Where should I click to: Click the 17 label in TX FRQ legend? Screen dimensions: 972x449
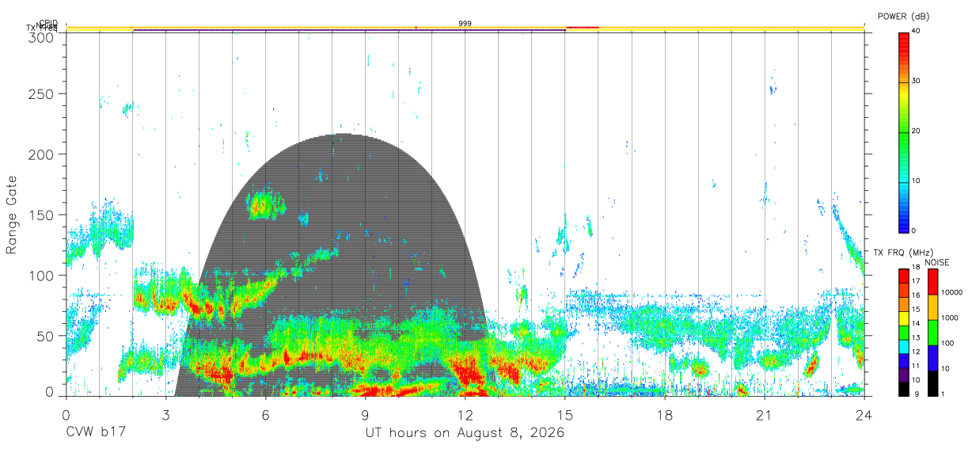pyautogui.click(x=917, y=281)
